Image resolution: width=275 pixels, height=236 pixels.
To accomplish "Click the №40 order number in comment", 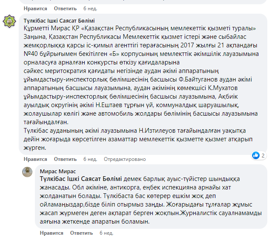I will pos(32,56).
